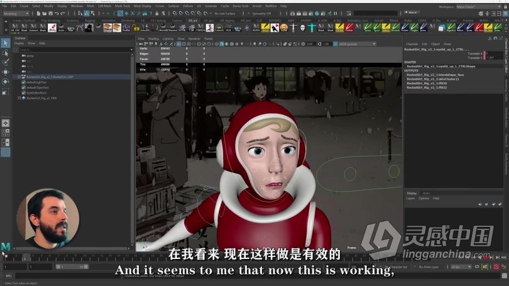Open the File menu
The height and width of the screenshot is (286, 509).
[4, 6]
